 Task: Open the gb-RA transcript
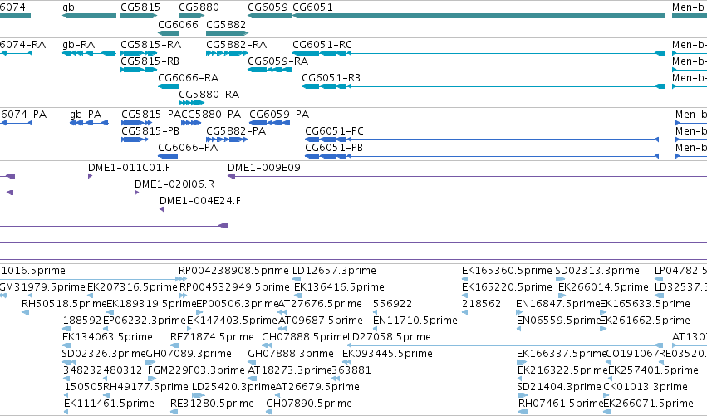[x=89, y=53]
